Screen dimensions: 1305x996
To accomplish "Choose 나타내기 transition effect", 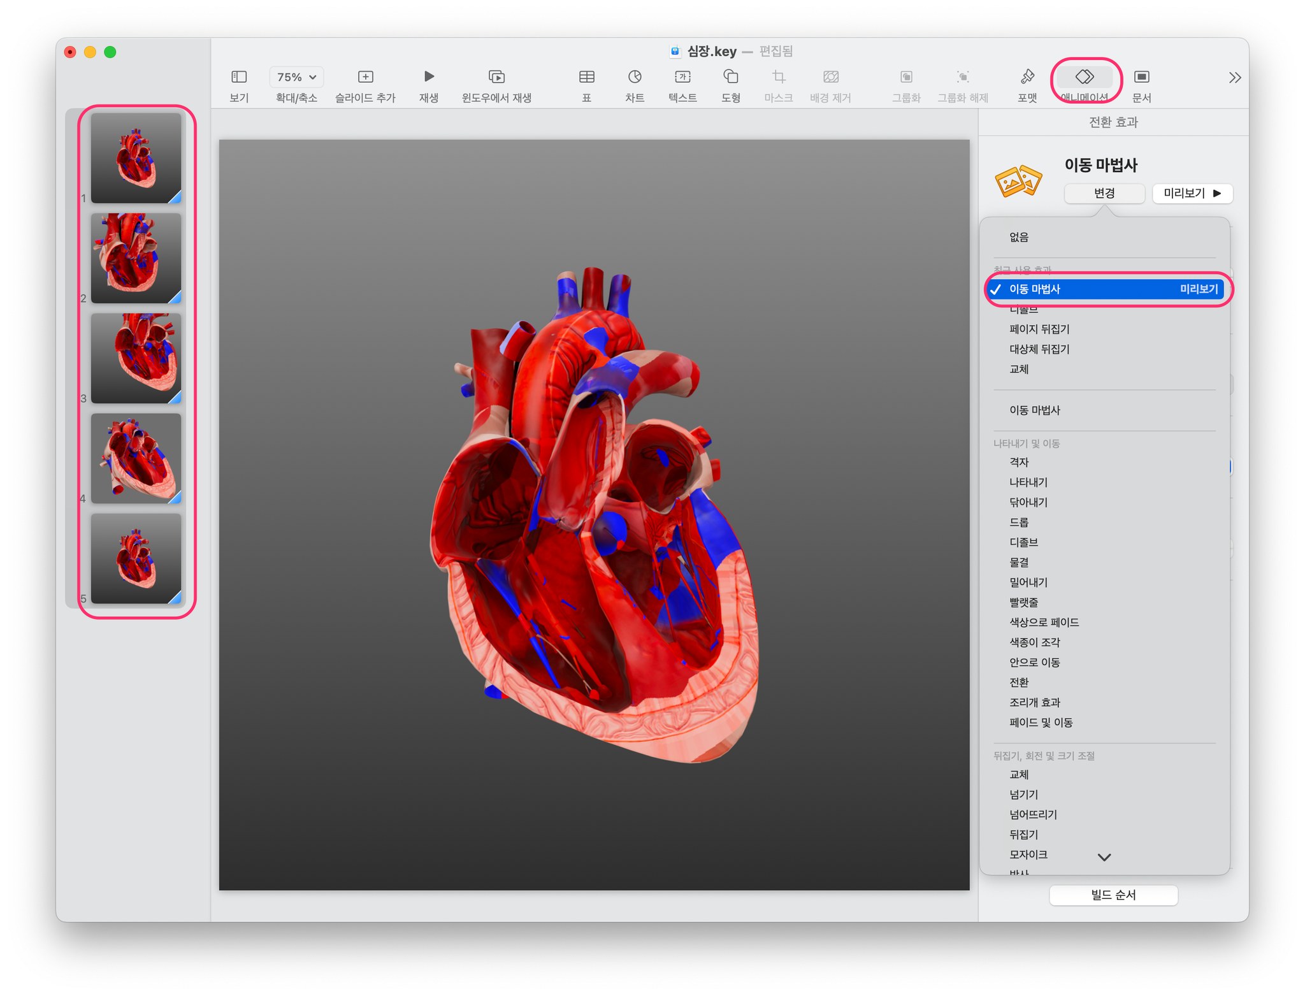I will click(1028, 482).
